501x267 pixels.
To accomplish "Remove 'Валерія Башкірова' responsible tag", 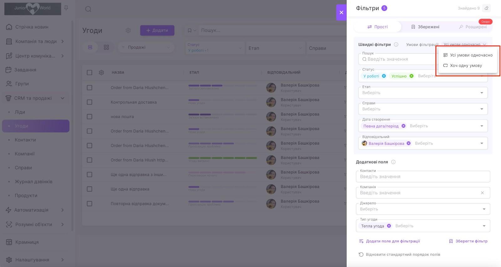I will (x=409, y=143).
